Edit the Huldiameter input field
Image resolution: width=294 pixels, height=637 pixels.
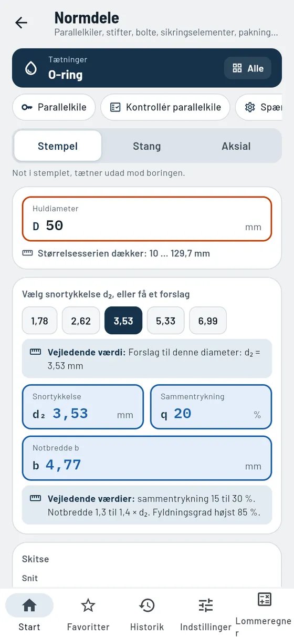click(147, 218)
